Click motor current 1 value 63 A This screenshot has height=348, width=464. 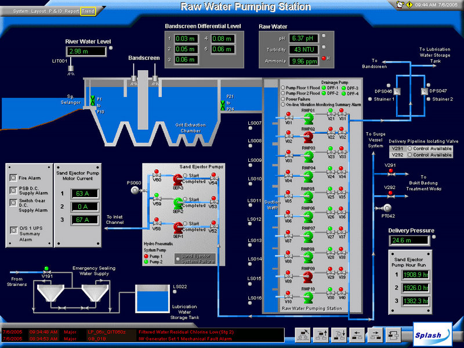[85, 194]
